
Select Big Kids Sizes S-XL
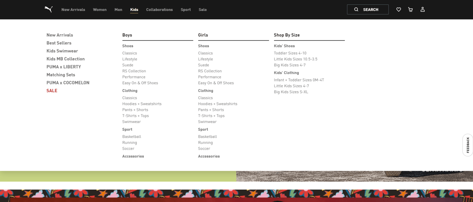(x=291, y=92)
